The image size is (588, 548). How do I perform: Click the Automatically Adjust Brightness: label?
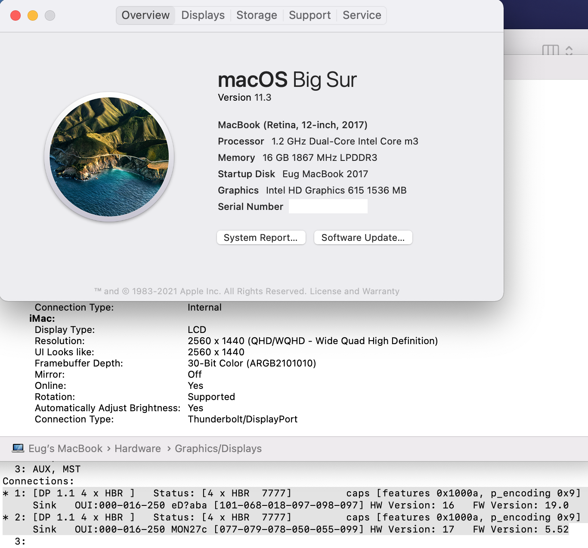tap(108, 408)
